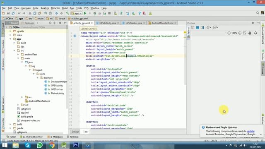Toggle the Structure tool window tab
The width and height of the screenshot is (265, 149).
point(3,47)
